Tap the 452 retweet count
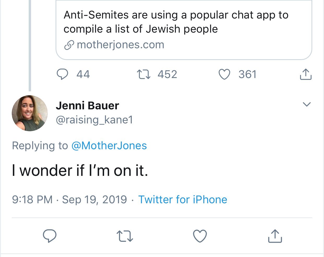The width and height of the screenshot is (324, 257). pyautogui.click(x=167, y=74)
